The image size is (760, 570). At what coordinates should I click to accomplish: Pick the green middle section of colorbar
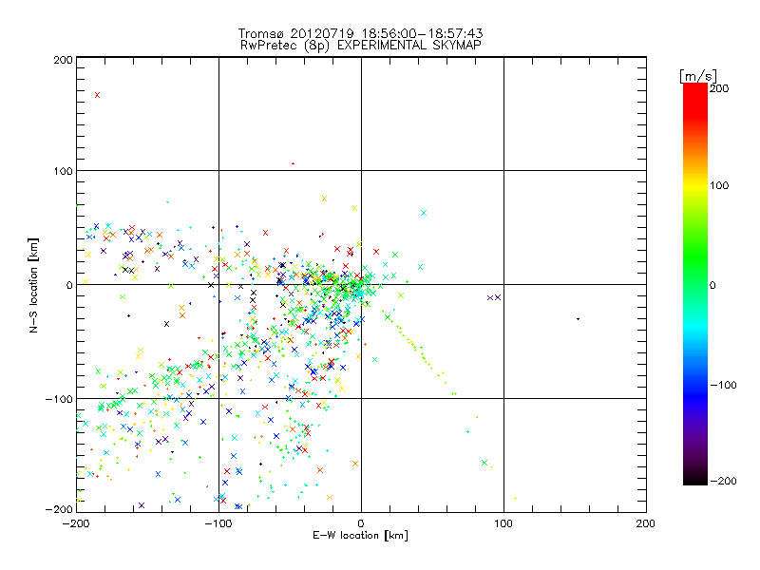pyautogui.click(x=694, y=284)
